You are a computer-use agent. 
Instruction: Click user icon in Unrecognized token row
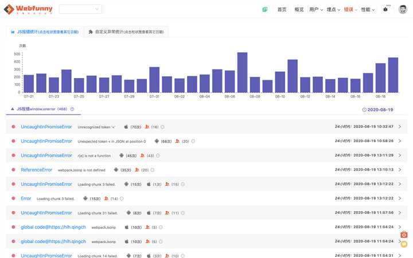[147, 127]
